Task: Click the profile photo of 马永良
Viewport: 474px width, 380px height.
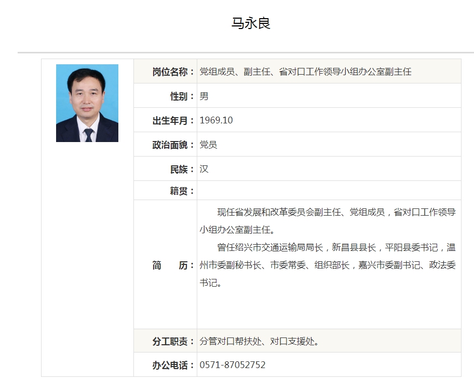Action: pos(87,103)
